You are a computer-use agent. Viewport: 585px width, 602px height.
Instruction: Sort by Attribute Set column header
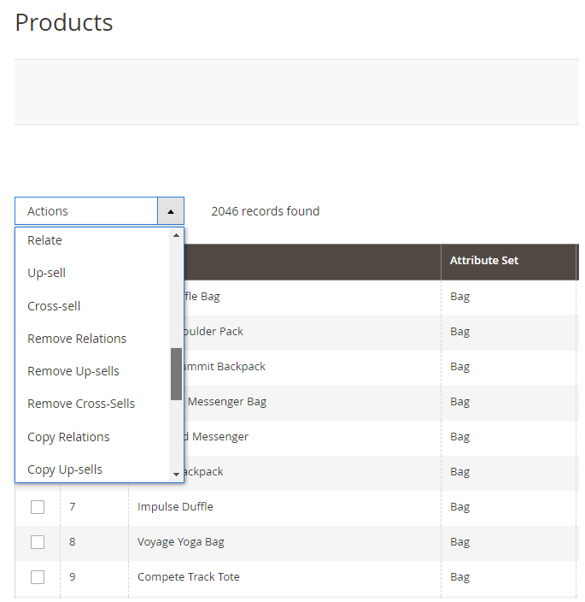tap(484, 261)
